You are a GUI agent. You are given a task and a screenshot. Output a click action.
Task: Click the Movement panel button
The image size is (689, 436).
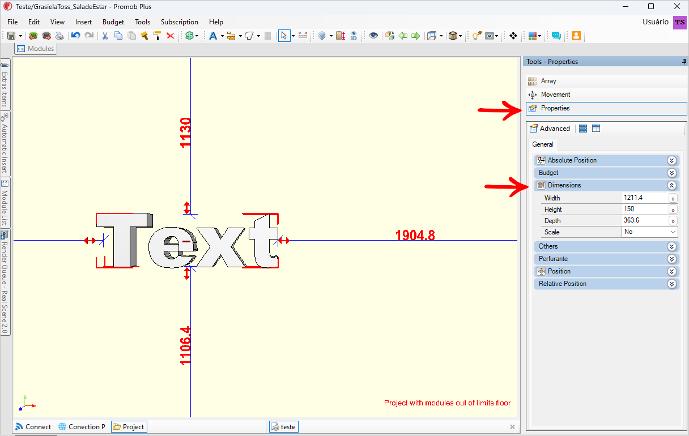click(x=606, y=95)
